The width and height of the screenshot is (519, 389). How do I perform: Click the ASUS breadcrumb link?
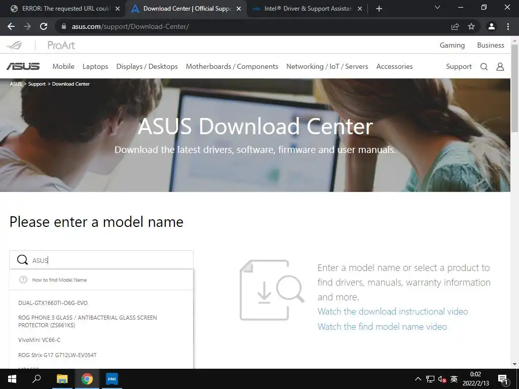pyautogui.click(x=16, y=84)
